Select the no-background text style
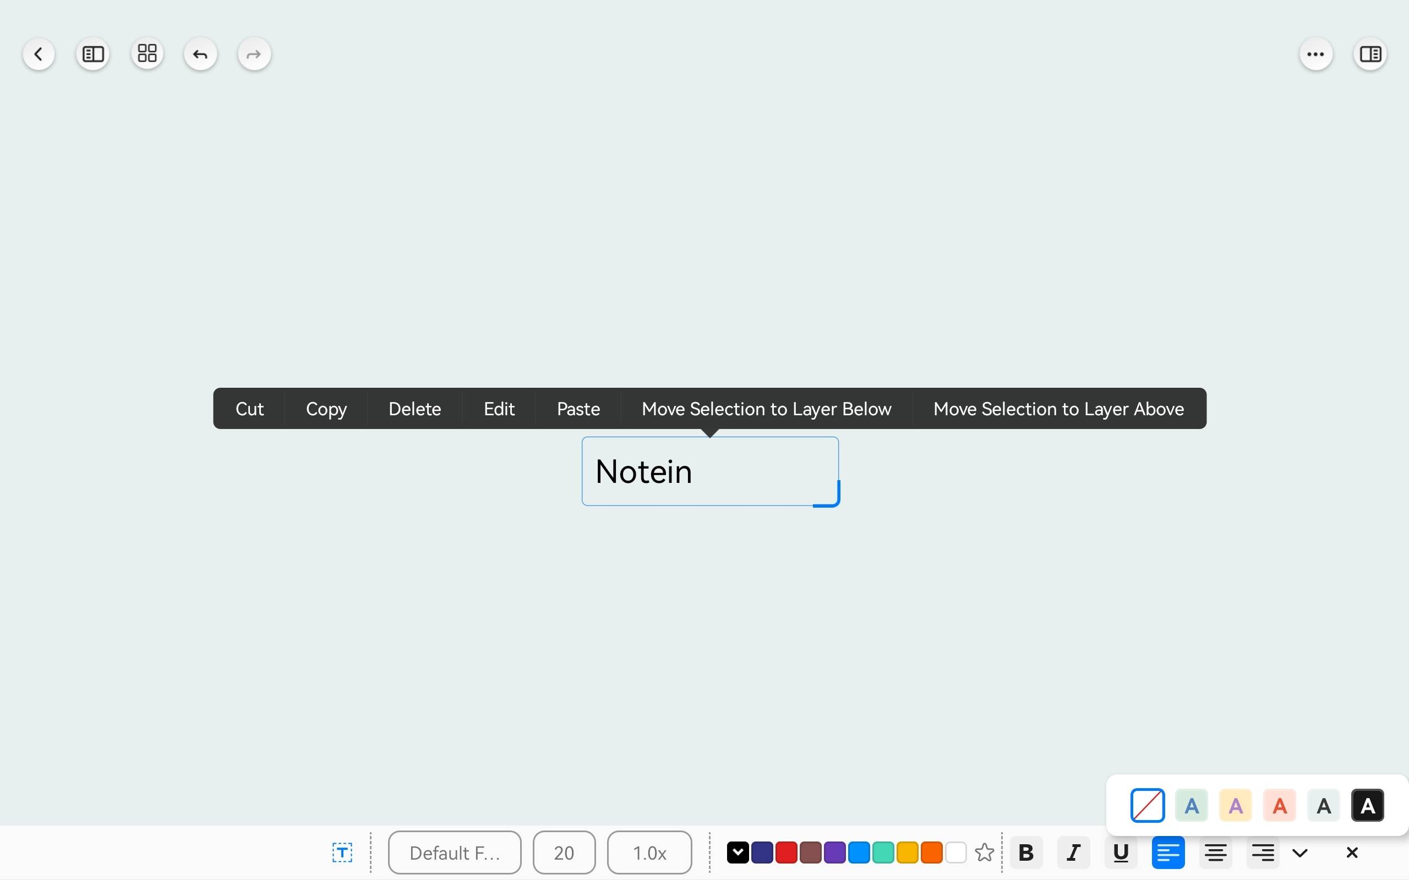This screenshot has height=880, width=1409. (x=1148, y=806)
